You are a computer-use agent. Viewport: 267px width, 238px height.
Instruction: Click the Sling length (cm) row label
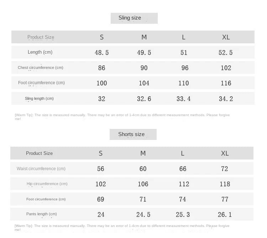point(39,98)
